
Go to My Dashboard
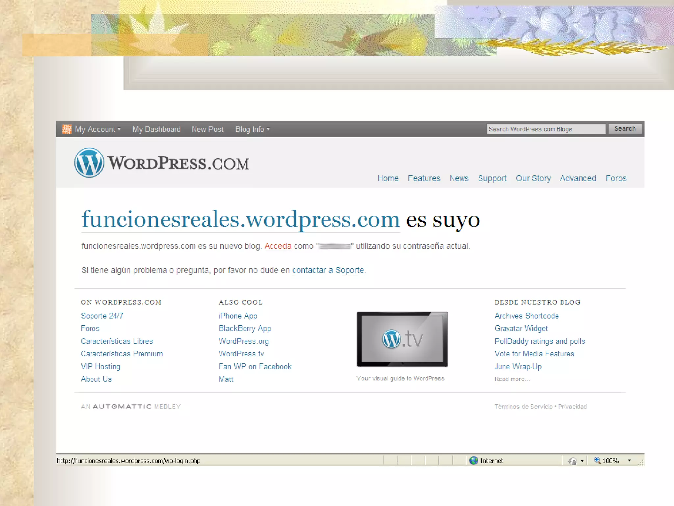click(156, 129)
